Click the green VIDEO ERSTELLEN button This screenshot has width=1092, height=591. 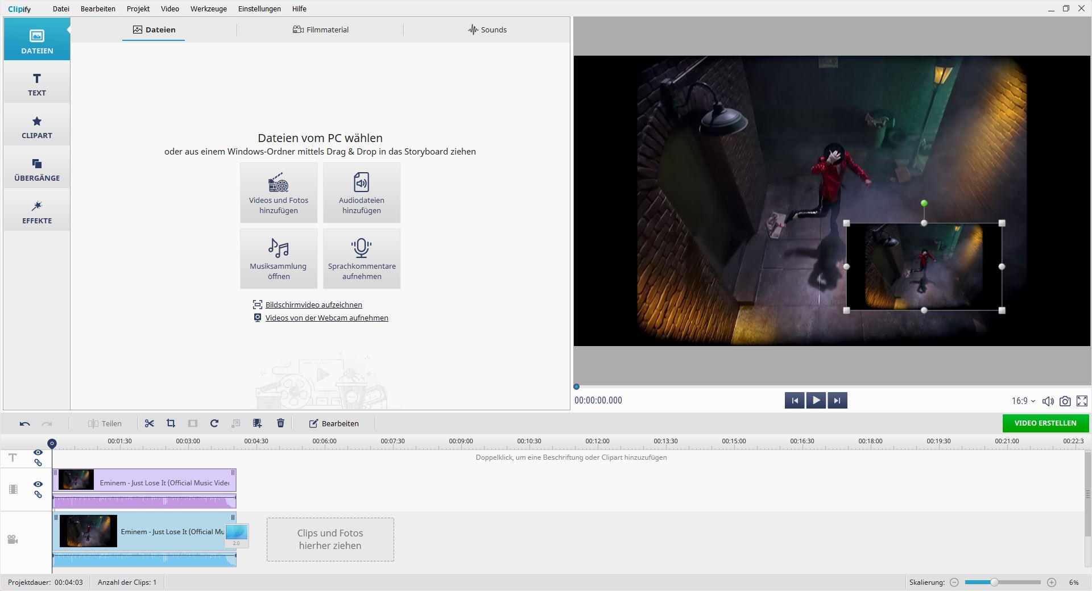[1045, 423]
